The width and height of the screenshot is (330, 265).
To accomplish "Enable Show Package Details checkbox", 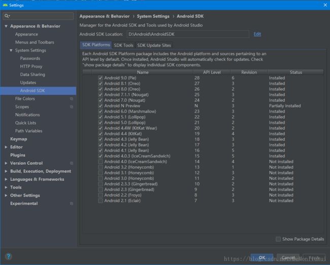I will coord(278,239).
